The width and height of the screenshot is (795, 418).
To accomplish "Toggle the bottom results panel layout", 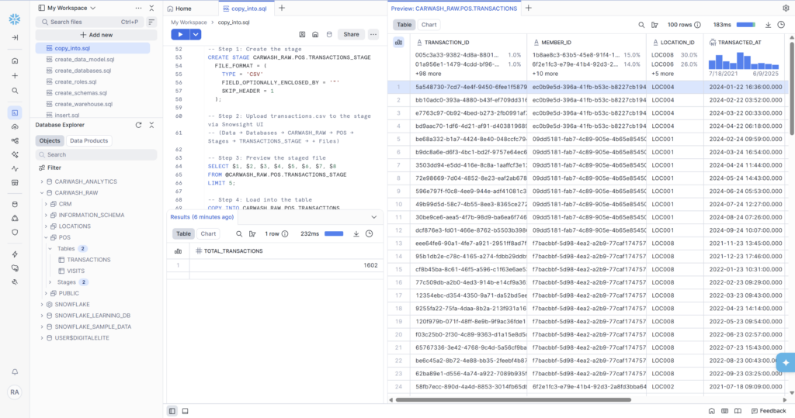I will [x=185, y=410].
